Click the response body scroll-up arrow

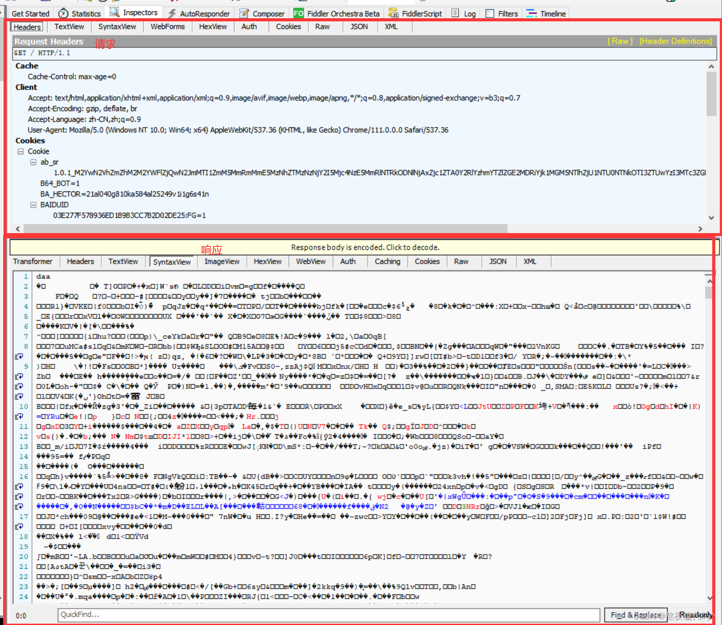(710, 281)
